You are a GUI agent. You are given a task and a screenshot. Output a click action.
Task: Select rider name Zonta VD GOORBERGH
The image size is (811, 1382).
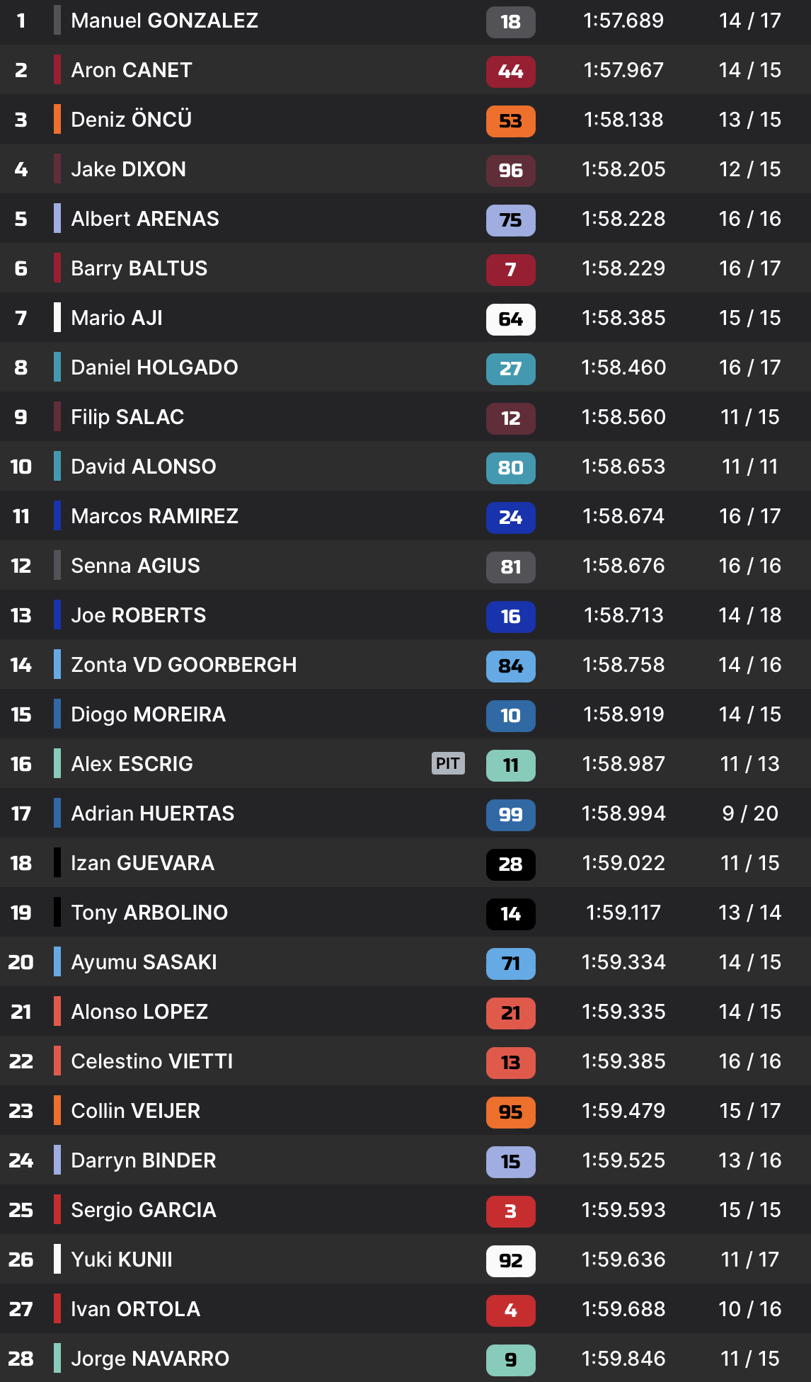click(x=183, y=665)
